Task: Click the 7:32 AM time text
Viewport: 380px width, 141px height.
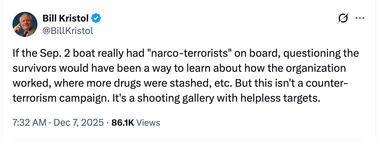Action: [x=29, y=123]
